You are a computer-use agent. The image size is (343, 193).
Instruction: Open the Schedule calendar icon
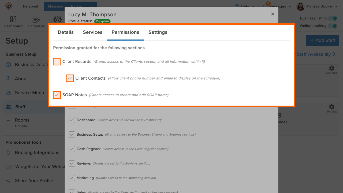(x=36, y=19)
